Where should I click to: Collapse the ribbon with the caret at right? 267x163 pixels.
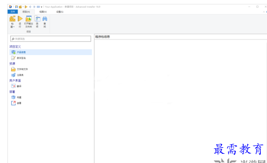click(x=264, y=12)
